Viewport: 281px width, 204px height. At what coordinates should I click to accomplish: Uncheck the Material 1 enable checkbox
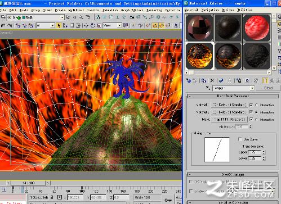[251, 105]
